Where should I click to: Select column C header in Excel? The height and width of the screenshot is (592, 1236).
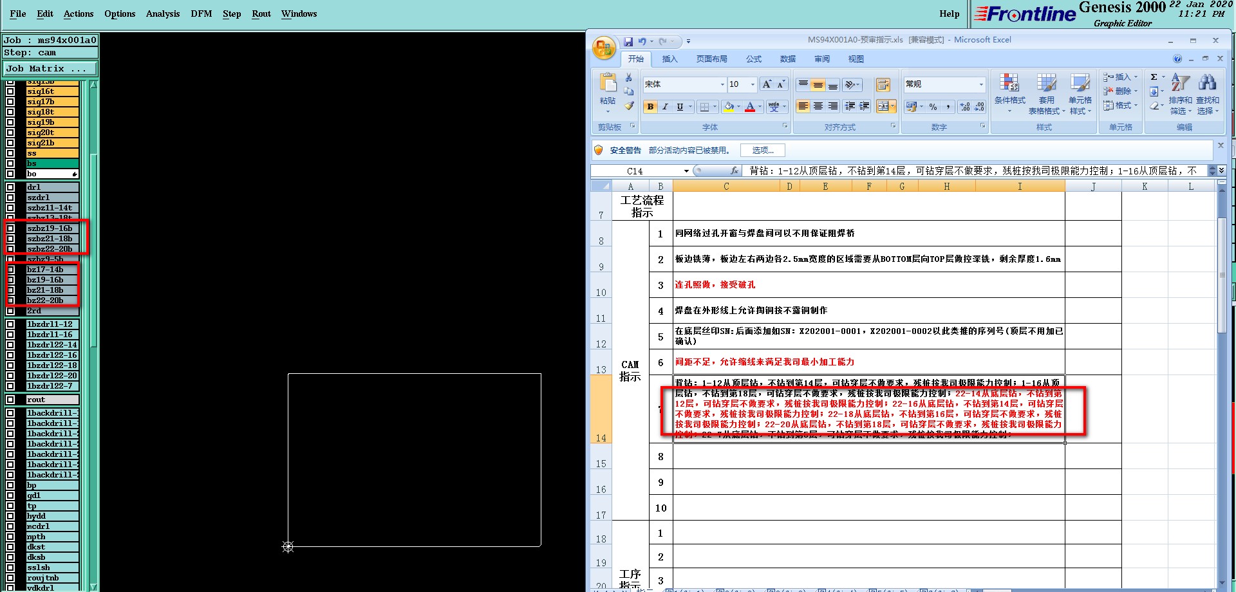click(x=726, y=187)
